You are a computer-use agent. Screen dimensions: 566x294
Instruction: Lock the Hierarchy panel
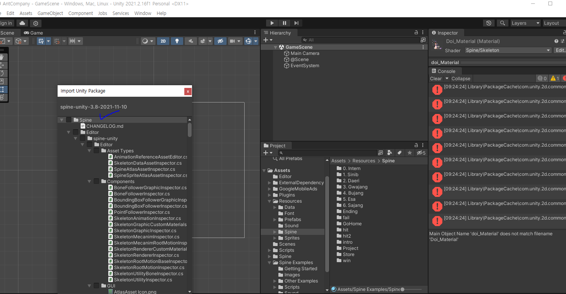[416, 33]
